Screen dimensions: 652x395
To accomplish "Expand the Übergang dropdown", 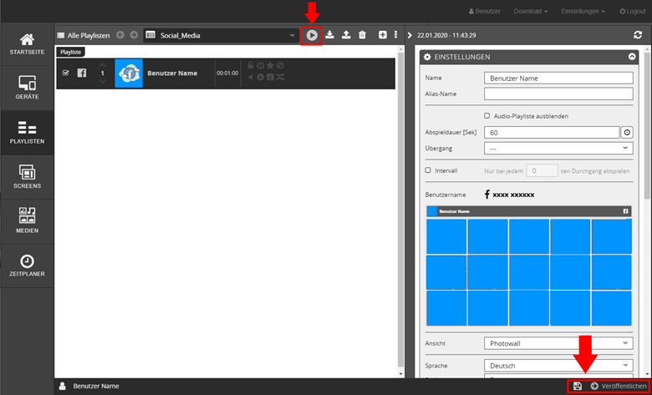I will (558, 148).
